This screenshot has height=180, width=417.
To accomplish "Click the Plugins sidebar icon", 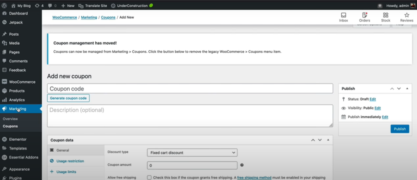I will [4, 178].
